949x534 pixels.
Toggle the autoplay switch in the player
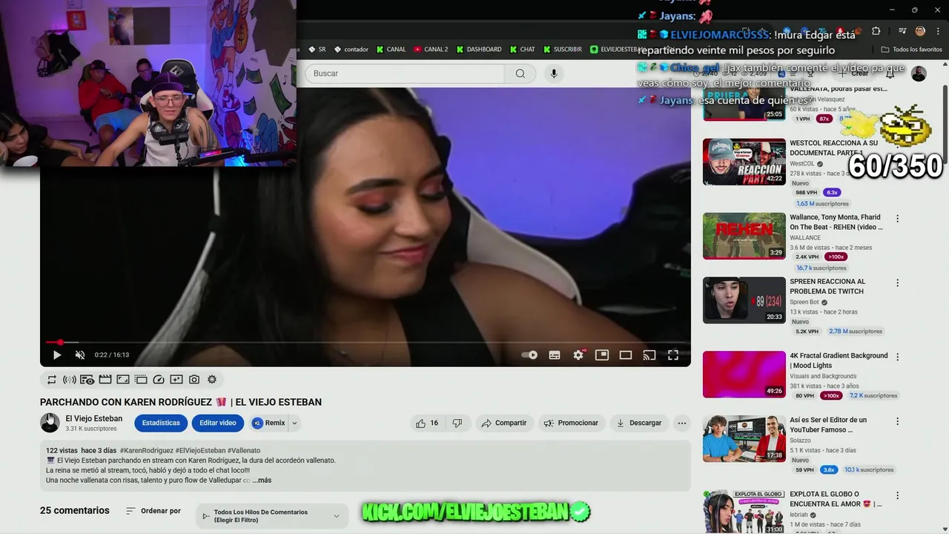point(529,355)
